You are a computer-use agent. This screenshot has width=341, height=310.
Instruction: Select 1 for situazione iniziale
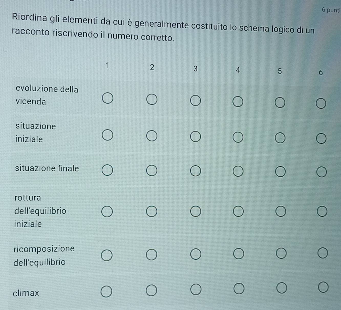click(x=107, y=135)
